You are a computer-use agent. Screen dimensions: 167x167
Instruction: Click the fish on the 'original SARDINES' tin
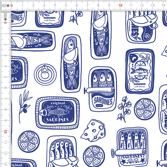coord(58,112)
